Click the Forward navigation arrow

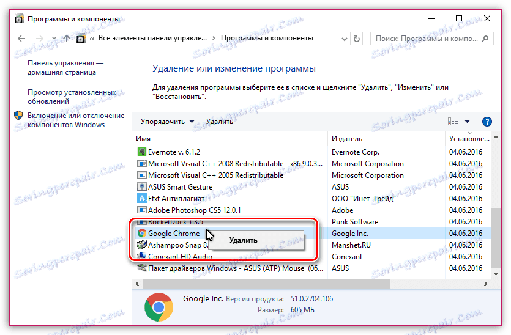click(39, 39)
